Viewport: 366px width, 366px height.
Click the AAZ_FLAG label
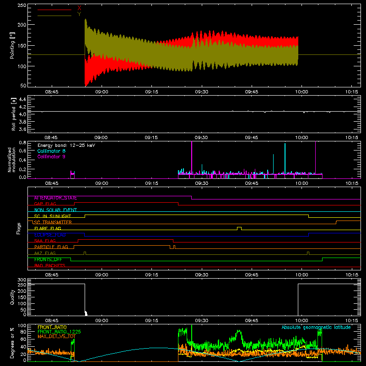(45, 253)
